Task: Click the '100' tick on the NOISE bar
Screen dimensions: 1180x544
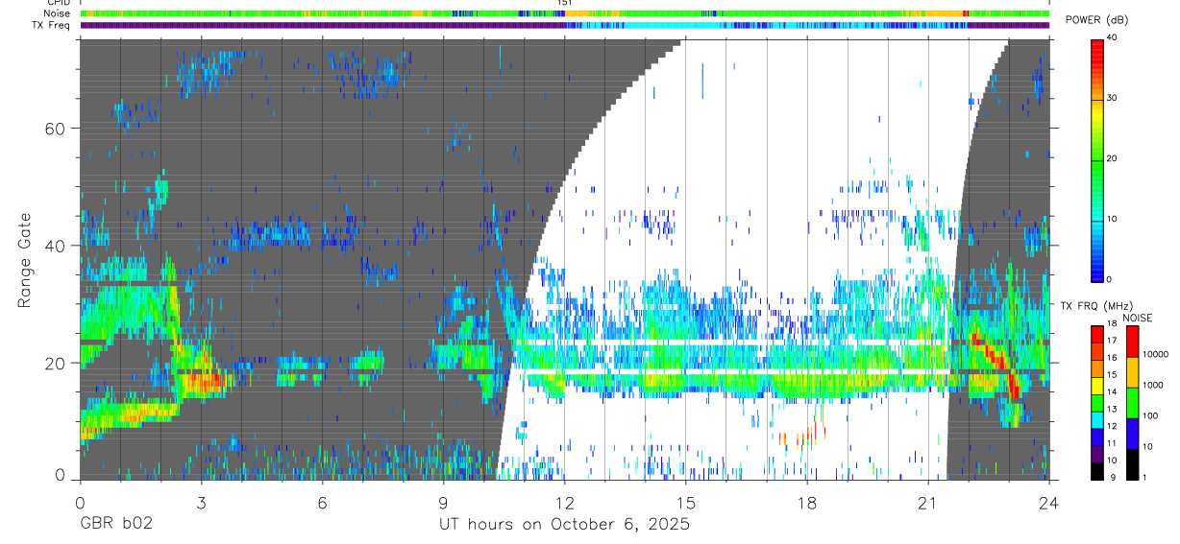Action: [x=1151, y=416]
